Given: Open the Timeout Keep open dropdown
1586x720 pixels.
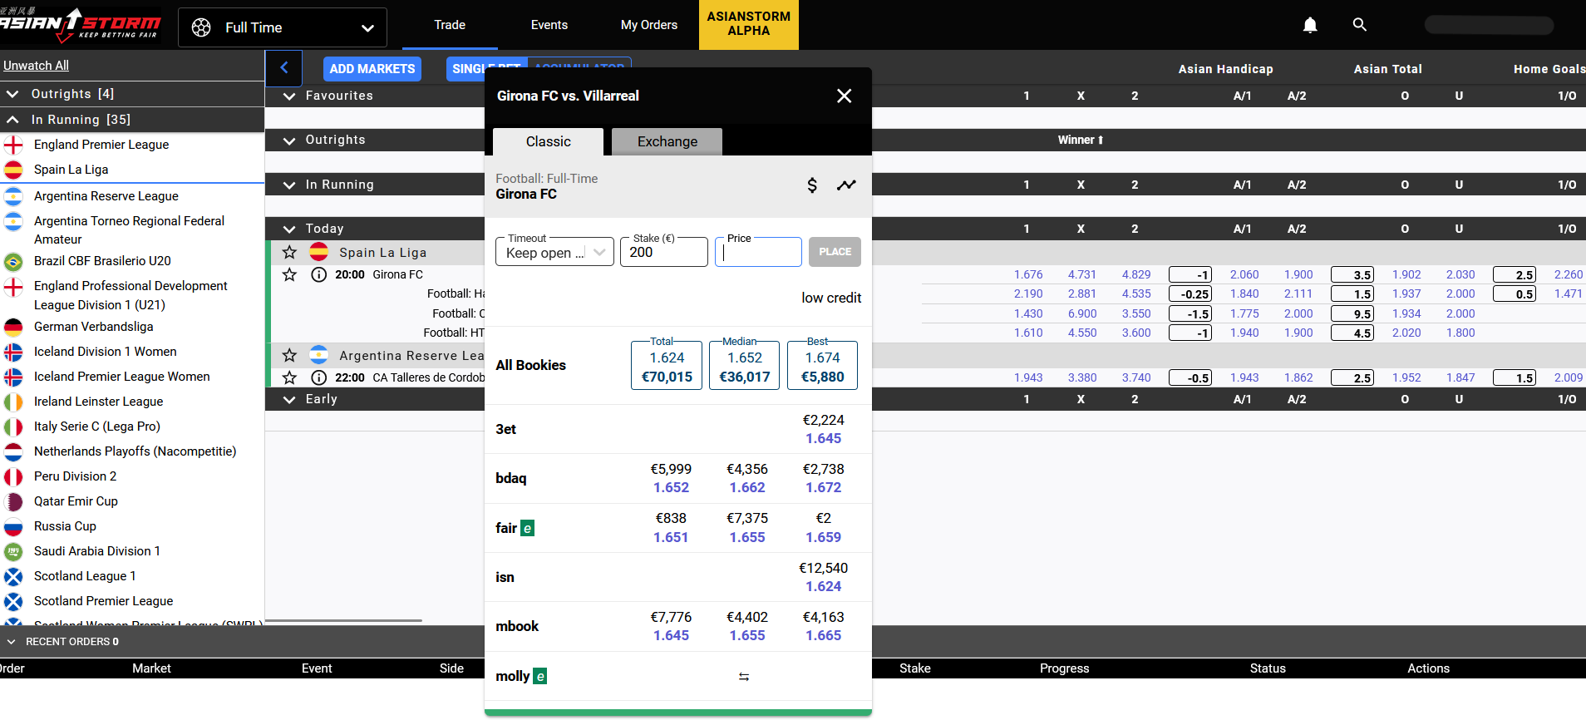Looking at the screenshot, I should [x=554, y=252].
